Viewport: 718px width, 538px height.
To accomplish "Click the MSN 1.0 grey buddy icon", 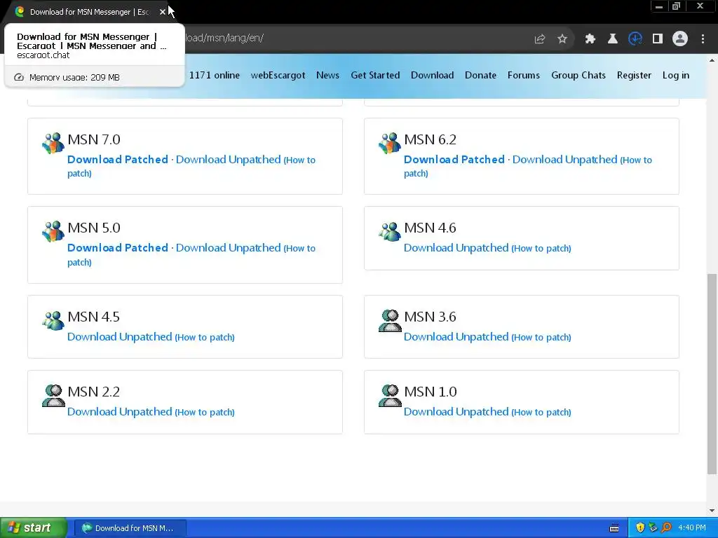I will [x=390, y=395].
